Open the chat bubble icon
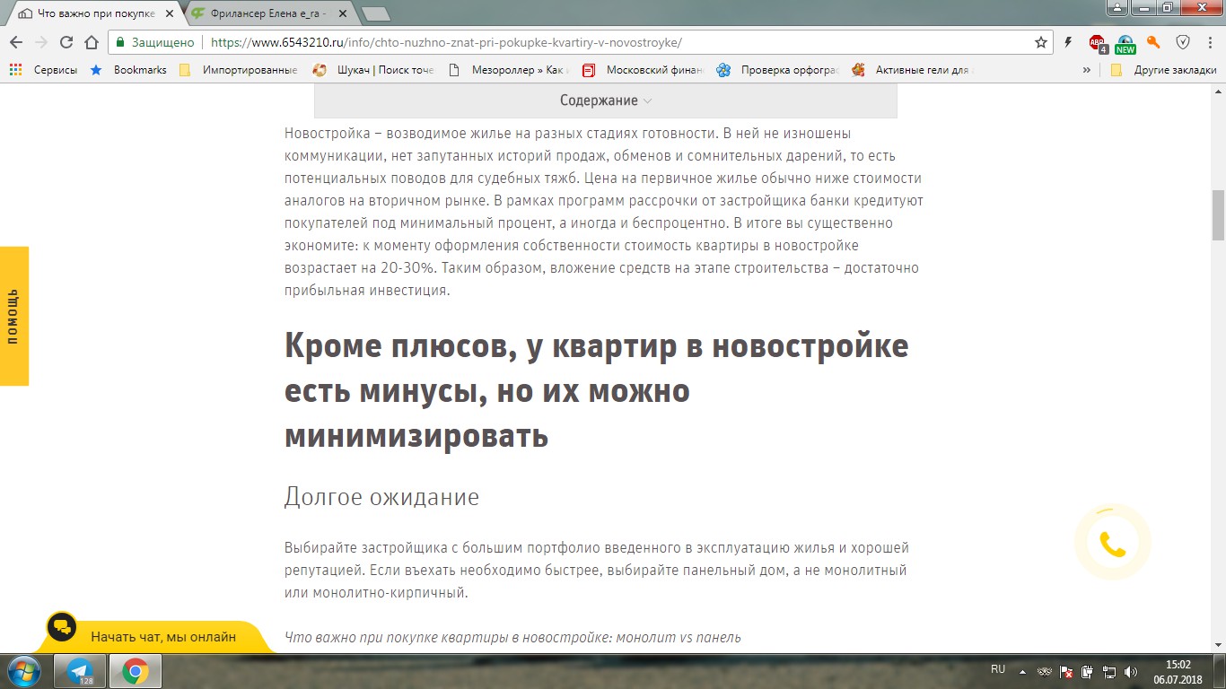The width and height of the screenshot is (1226, 689). coord(62,627)
